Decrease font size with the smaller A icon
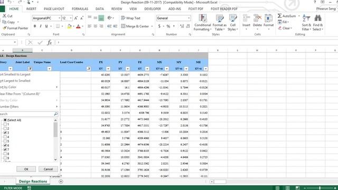Viewport: 338px width, 190px height. click(x=82, y=18)
